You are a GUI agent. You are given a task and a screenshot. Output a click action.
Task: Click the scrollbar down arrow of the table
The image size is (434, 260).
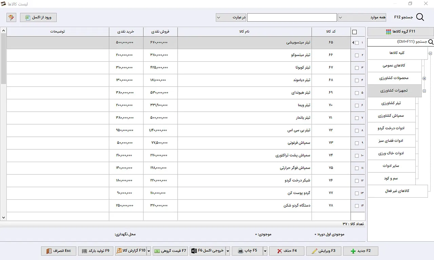3,218
